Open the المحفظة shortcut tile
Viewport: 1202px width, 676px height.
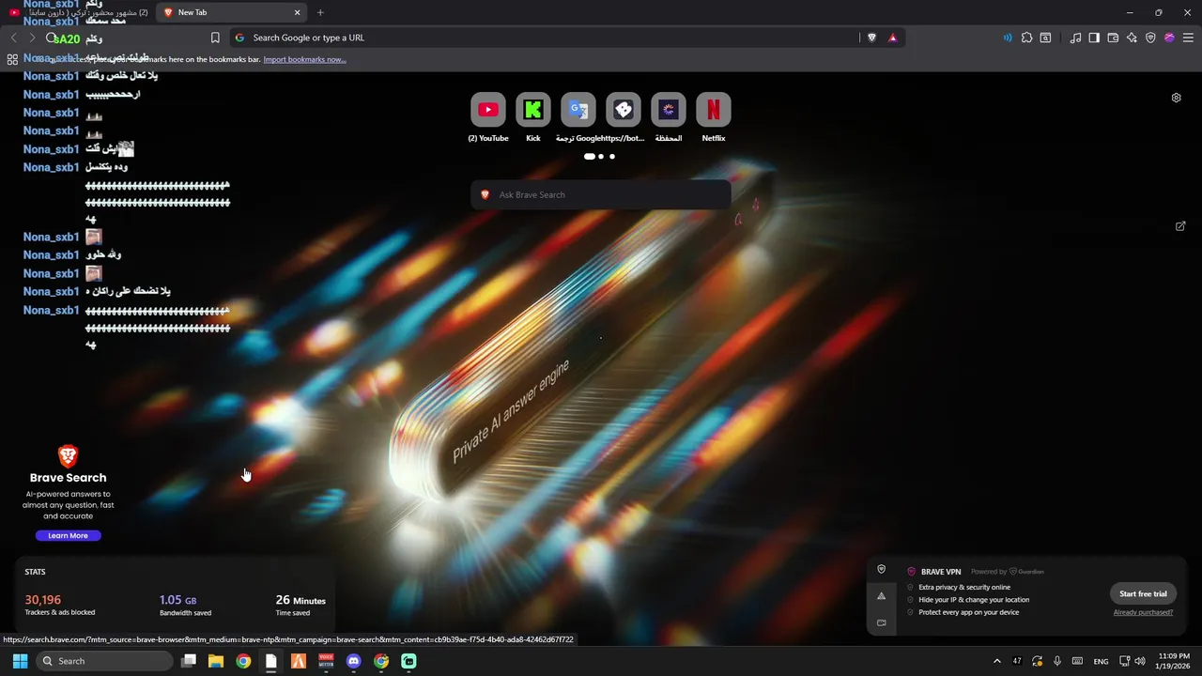(669, 110)
